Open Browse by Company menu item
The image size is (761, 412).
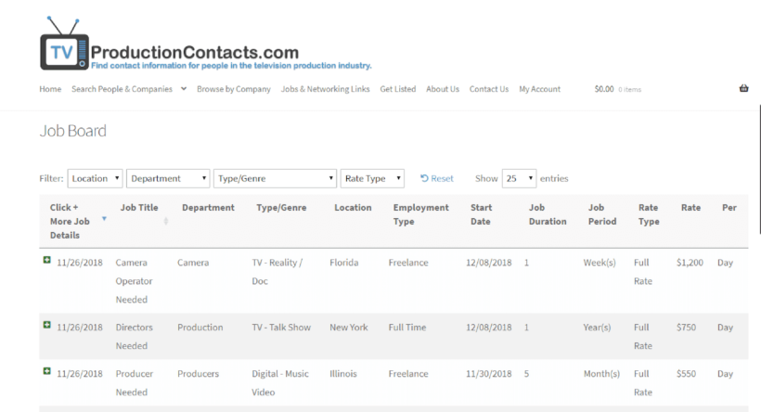[x=234, y=89]
